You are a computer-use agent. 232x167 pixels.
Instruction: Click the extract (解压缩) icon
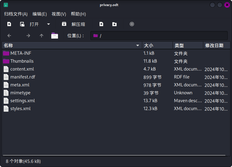pyautogui.click(x=64, y=24)
